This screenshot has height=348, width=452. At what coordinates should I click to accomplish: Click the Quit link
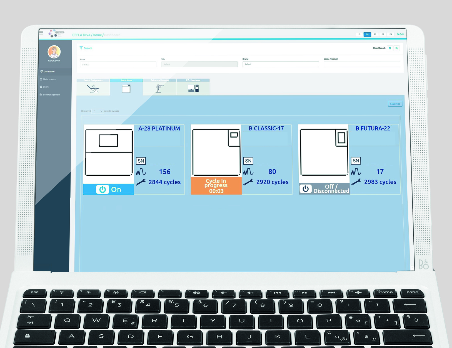[400, 34]
